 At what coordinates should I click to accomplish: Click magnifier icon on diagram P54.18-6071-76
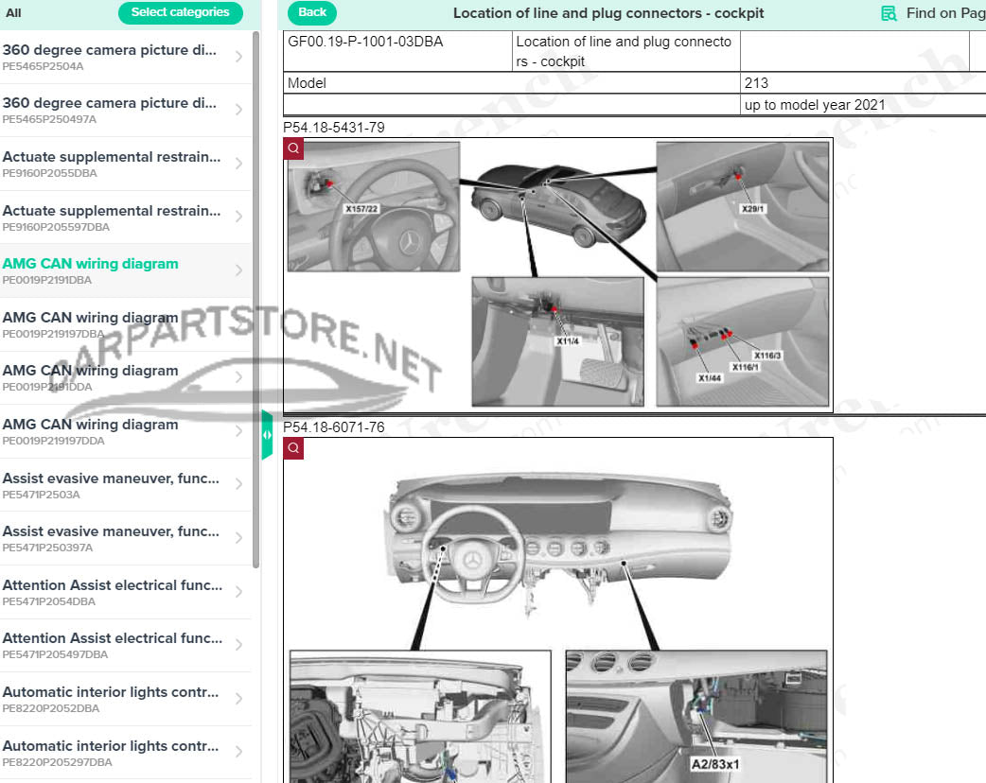point(293,447)
